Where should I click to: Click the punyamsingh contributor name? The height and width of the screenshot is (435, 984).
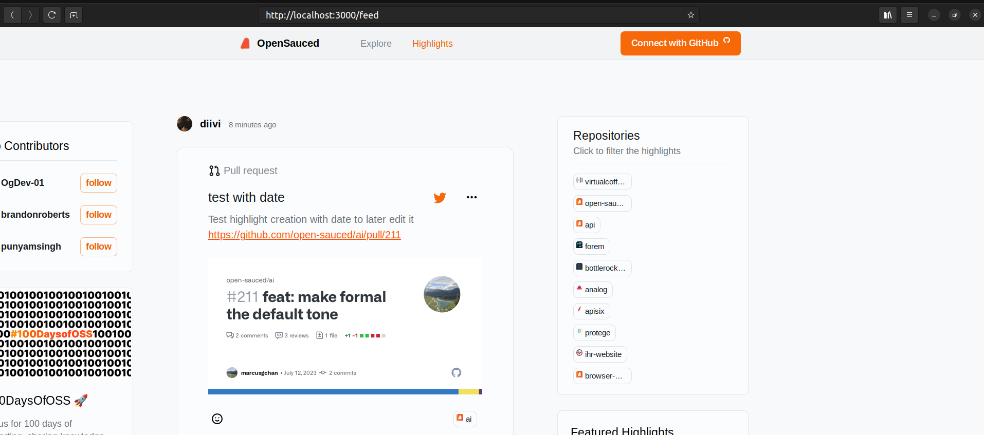pos(31,247)
